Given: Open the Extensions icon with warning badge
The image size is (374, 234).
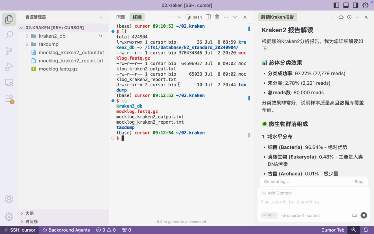Looking at the screenshot, I should click(9, 98).
